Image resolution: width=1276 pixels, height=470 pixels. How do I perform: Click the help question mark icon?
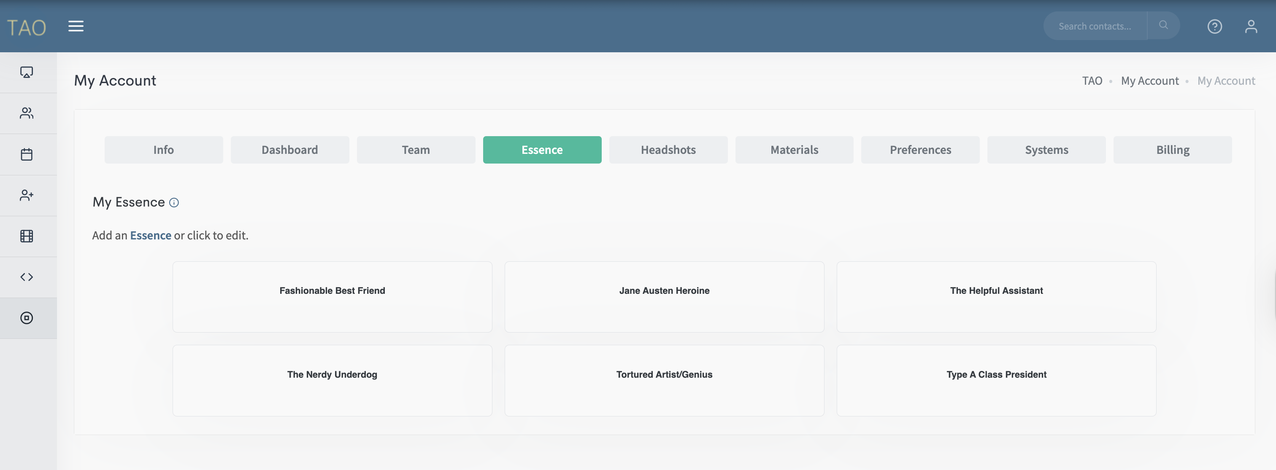point(1214,26)
